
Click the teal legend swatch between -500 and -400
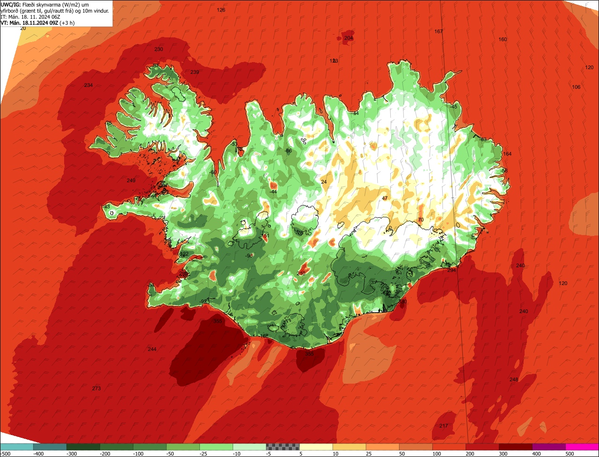pos(17,447)
